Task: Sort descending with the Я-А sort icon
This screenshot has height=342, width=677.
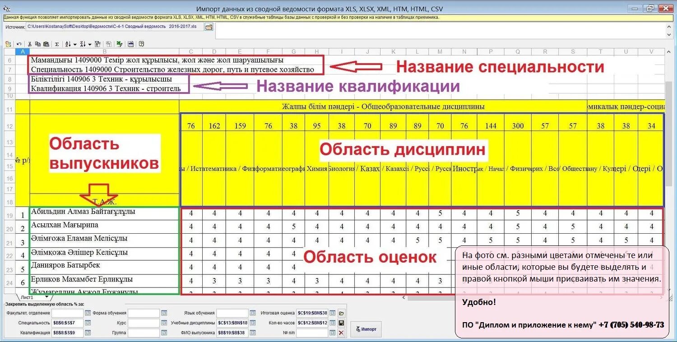Action: pyautogui.click(x=84, y=44)
